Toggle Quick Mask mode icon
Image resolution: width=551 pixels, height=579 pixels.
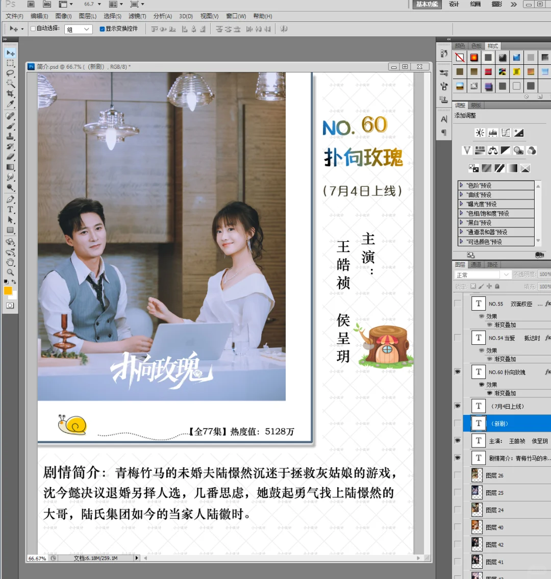[x=10, y=306]
